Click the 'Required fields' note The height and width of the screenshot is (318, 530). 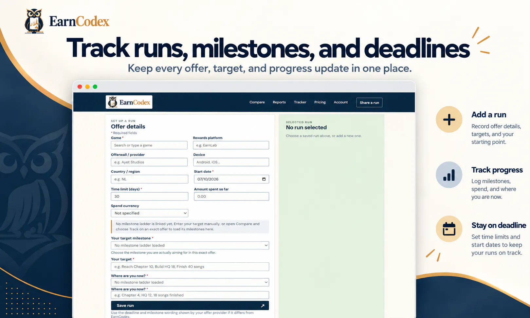[x=124, y=133]
